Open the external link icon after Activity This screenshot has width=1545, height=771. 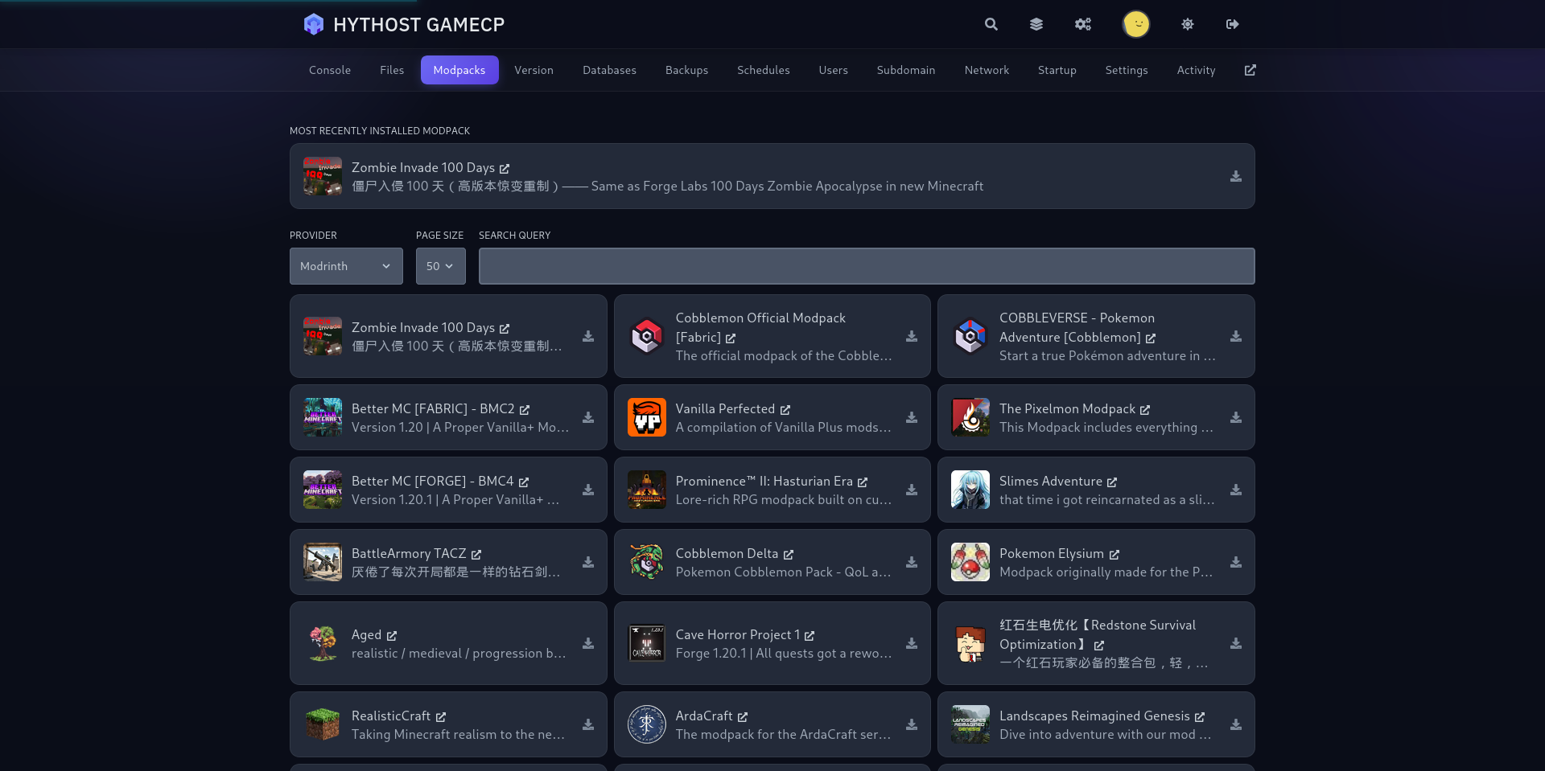(1250, 70)
